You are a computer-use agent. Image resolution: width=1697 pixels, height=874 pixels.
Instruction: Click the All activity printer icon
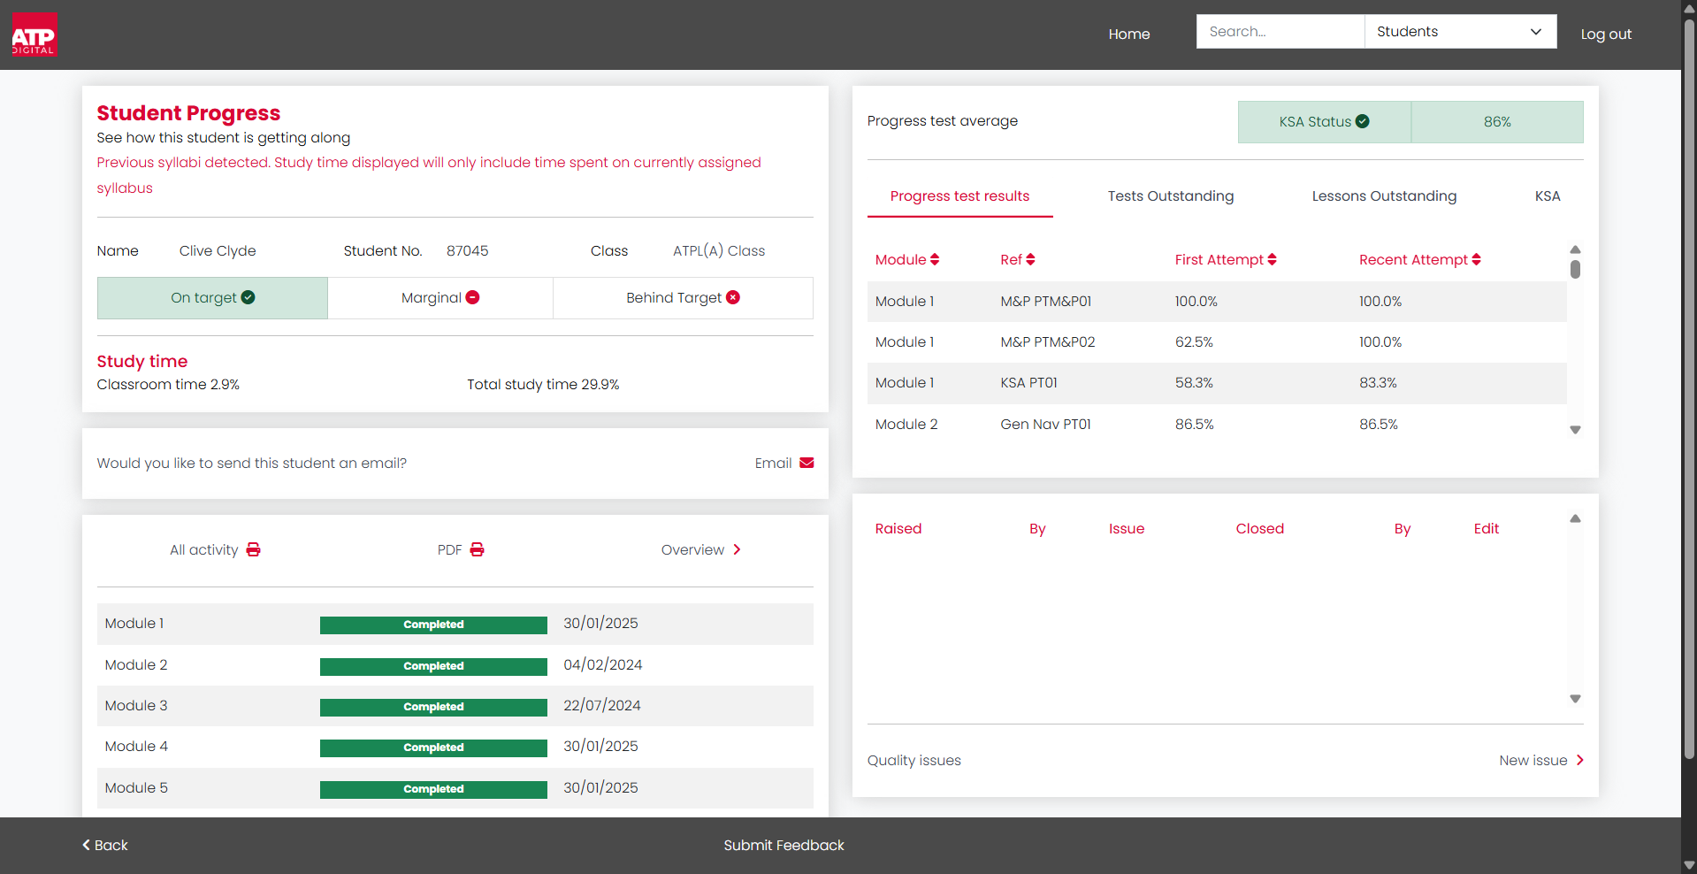tap(253, 549)
